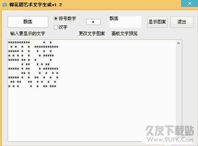Click the 显示图案 button
The image size is (198, 146).
[157, 22]
